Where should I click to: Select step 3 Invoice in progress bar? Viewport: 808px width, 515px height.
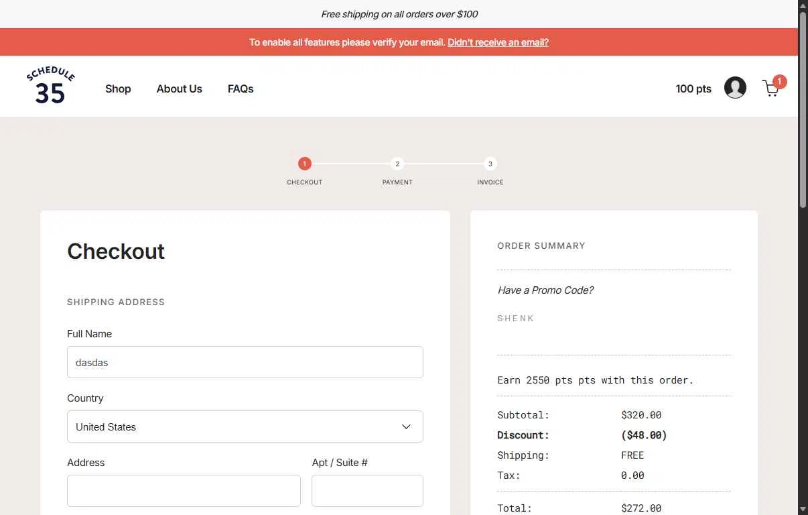point(490,164)
